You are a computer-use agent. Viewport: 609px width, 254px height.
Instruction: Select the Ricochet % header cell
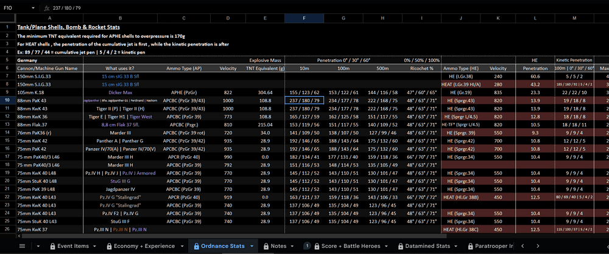[x=421, y=68]
